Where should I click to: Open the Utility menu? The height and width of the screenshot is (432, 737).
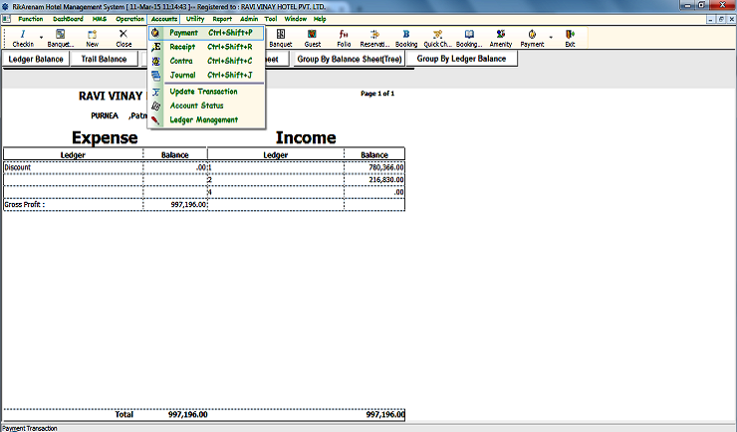tap(194, 19)
